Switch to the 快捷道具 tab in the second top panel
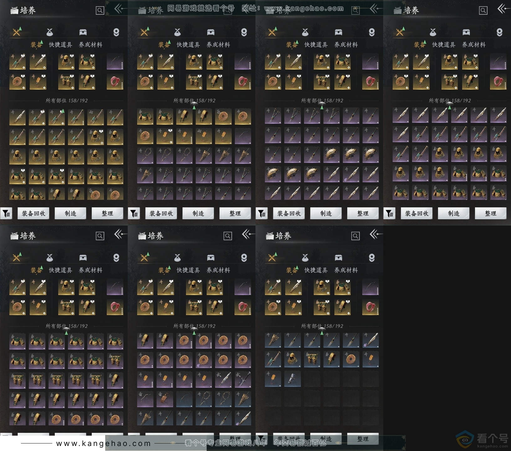The image size is (511, 451). click(188, 45)
